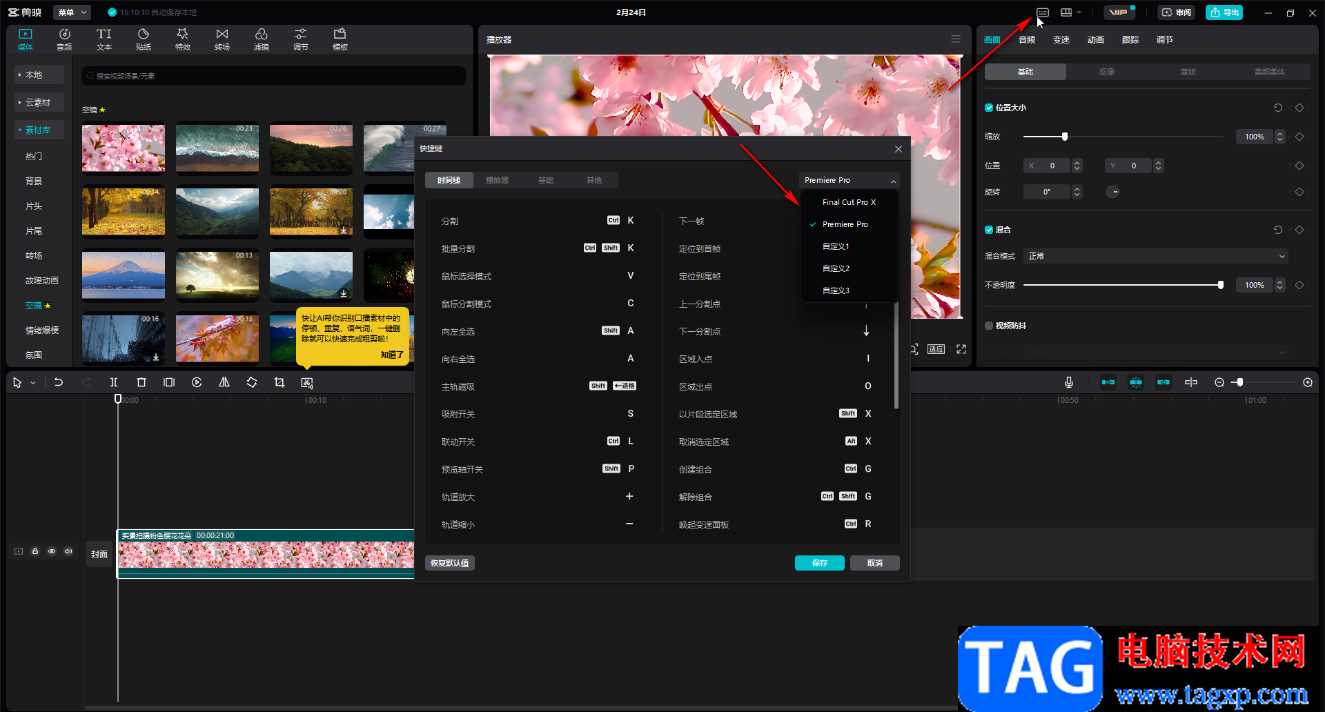Click the 缩放 scale slider handle
Viewport: 1325px width, 712px height.
(1065, 137)
